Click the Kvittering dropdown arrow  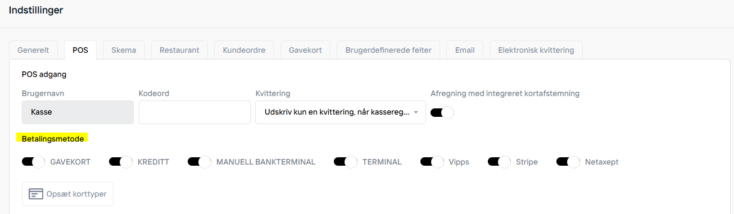coord(416,112)
